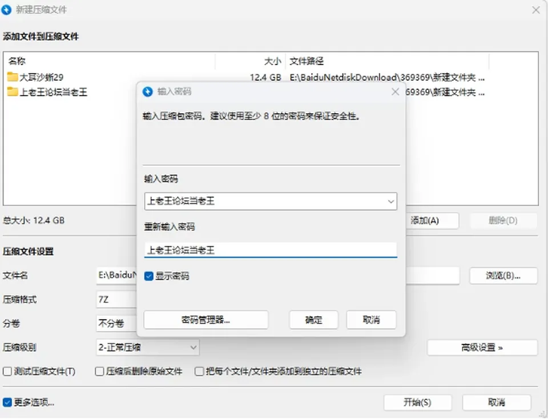Viewport: 548px width, 419px height.
Task: Click the 文件路径 column header
Action: (387, 61)
